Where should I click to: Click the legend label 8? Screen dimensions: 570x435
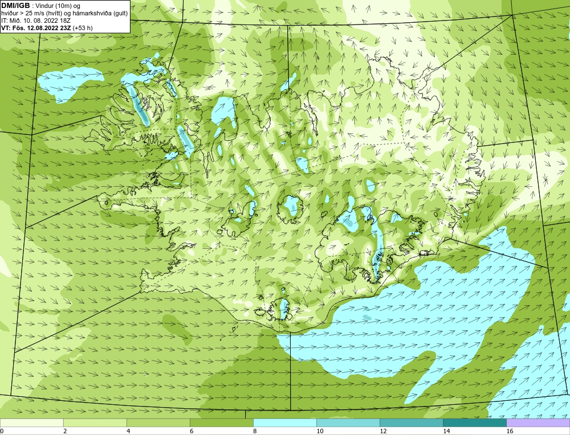click(x=255, y=431)
